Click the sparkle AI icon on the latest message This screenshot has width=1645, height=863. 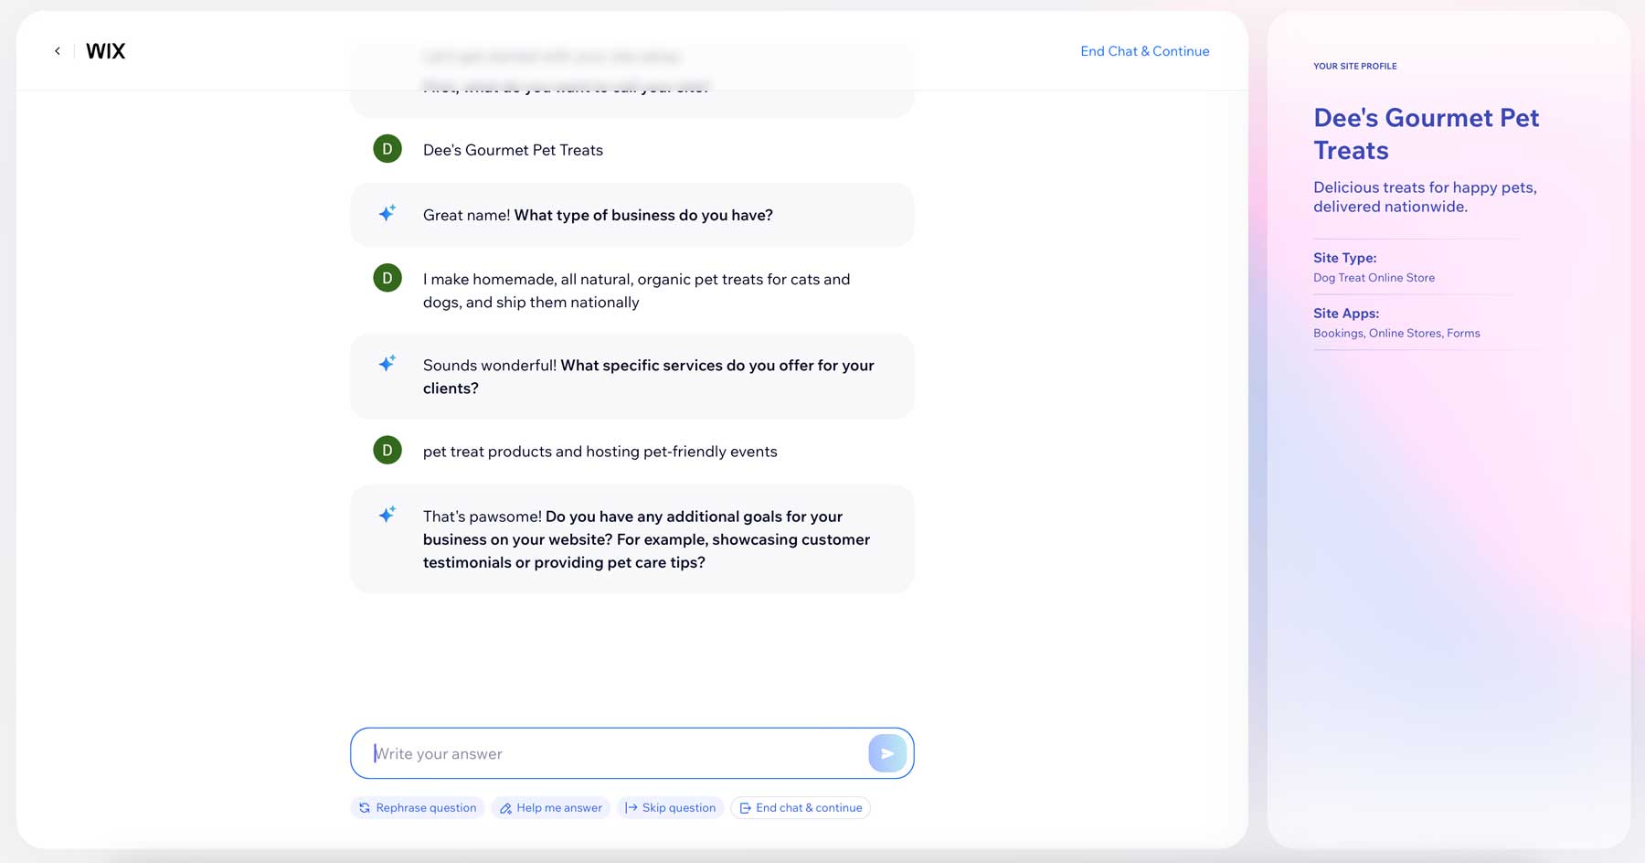[387, 514]
